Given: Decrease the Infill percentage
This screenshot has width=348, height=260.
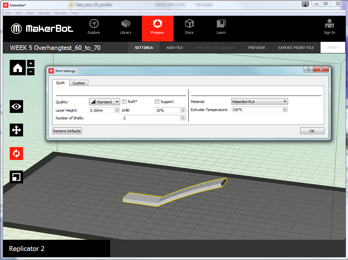Looking at the screenshot, I should tap(183, 111).
